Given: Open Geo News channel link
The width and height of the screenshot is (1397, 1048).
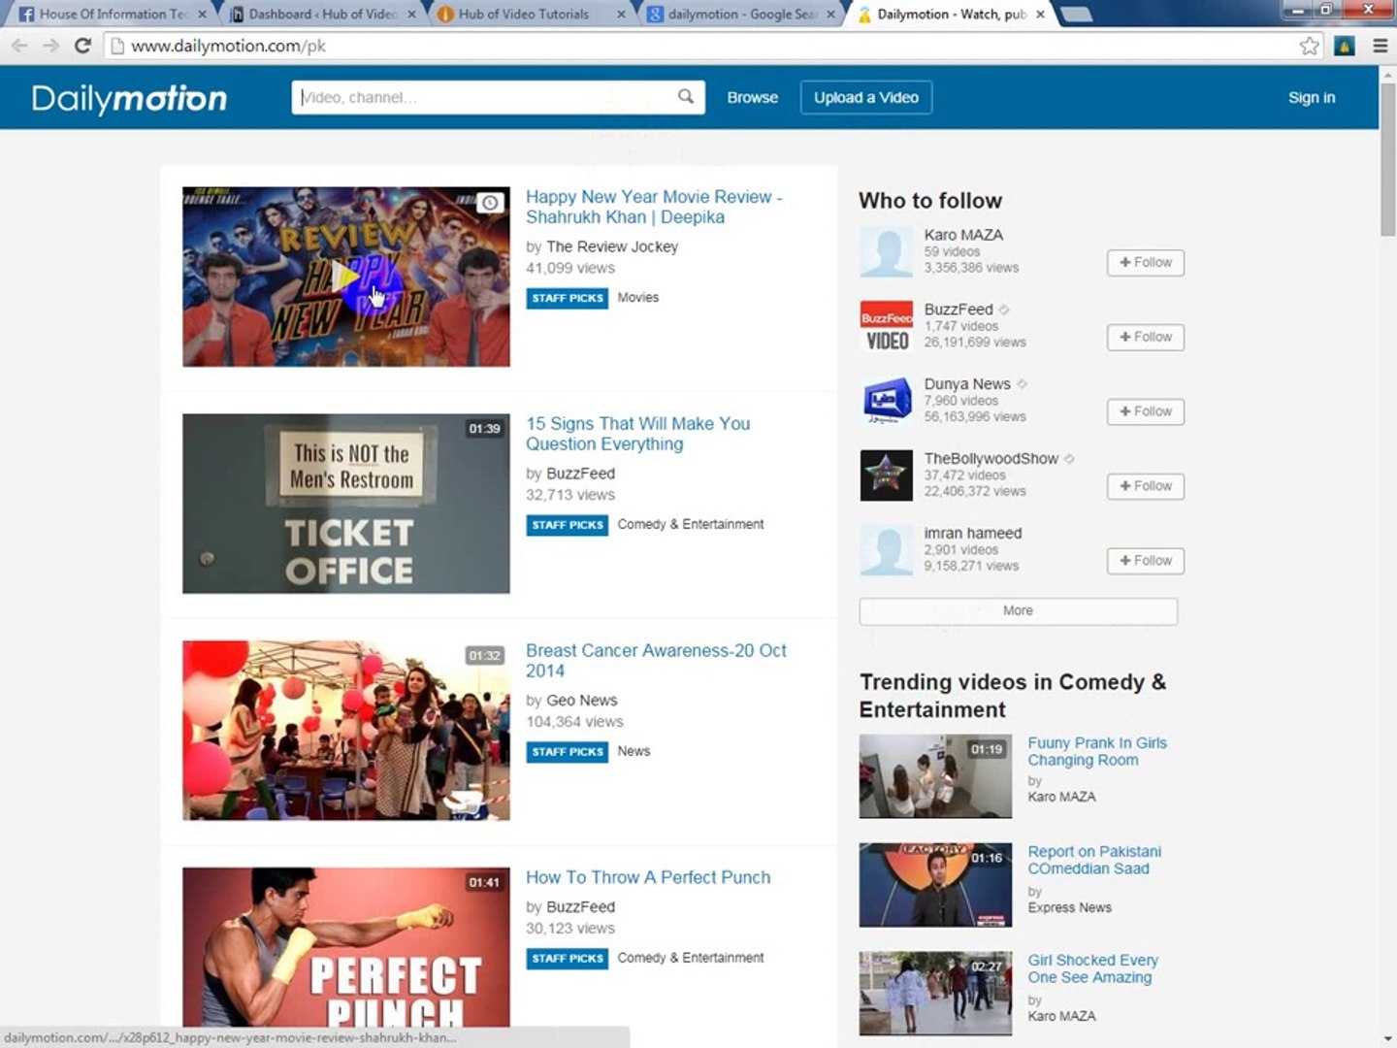Looking at the screenshot, I should point(582,701).
